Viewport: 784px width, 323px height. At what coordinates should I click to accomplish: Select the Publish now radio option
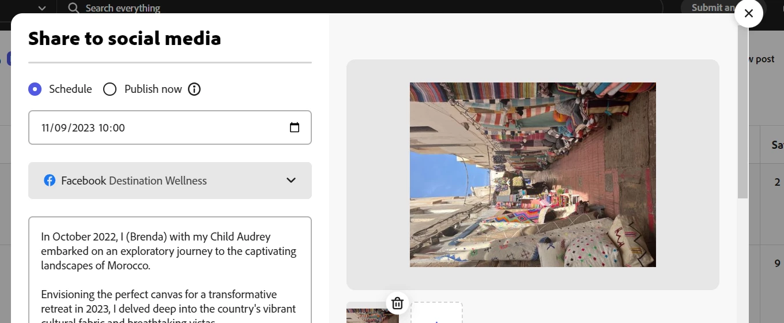pyautogui.click(x=110, y=89)
